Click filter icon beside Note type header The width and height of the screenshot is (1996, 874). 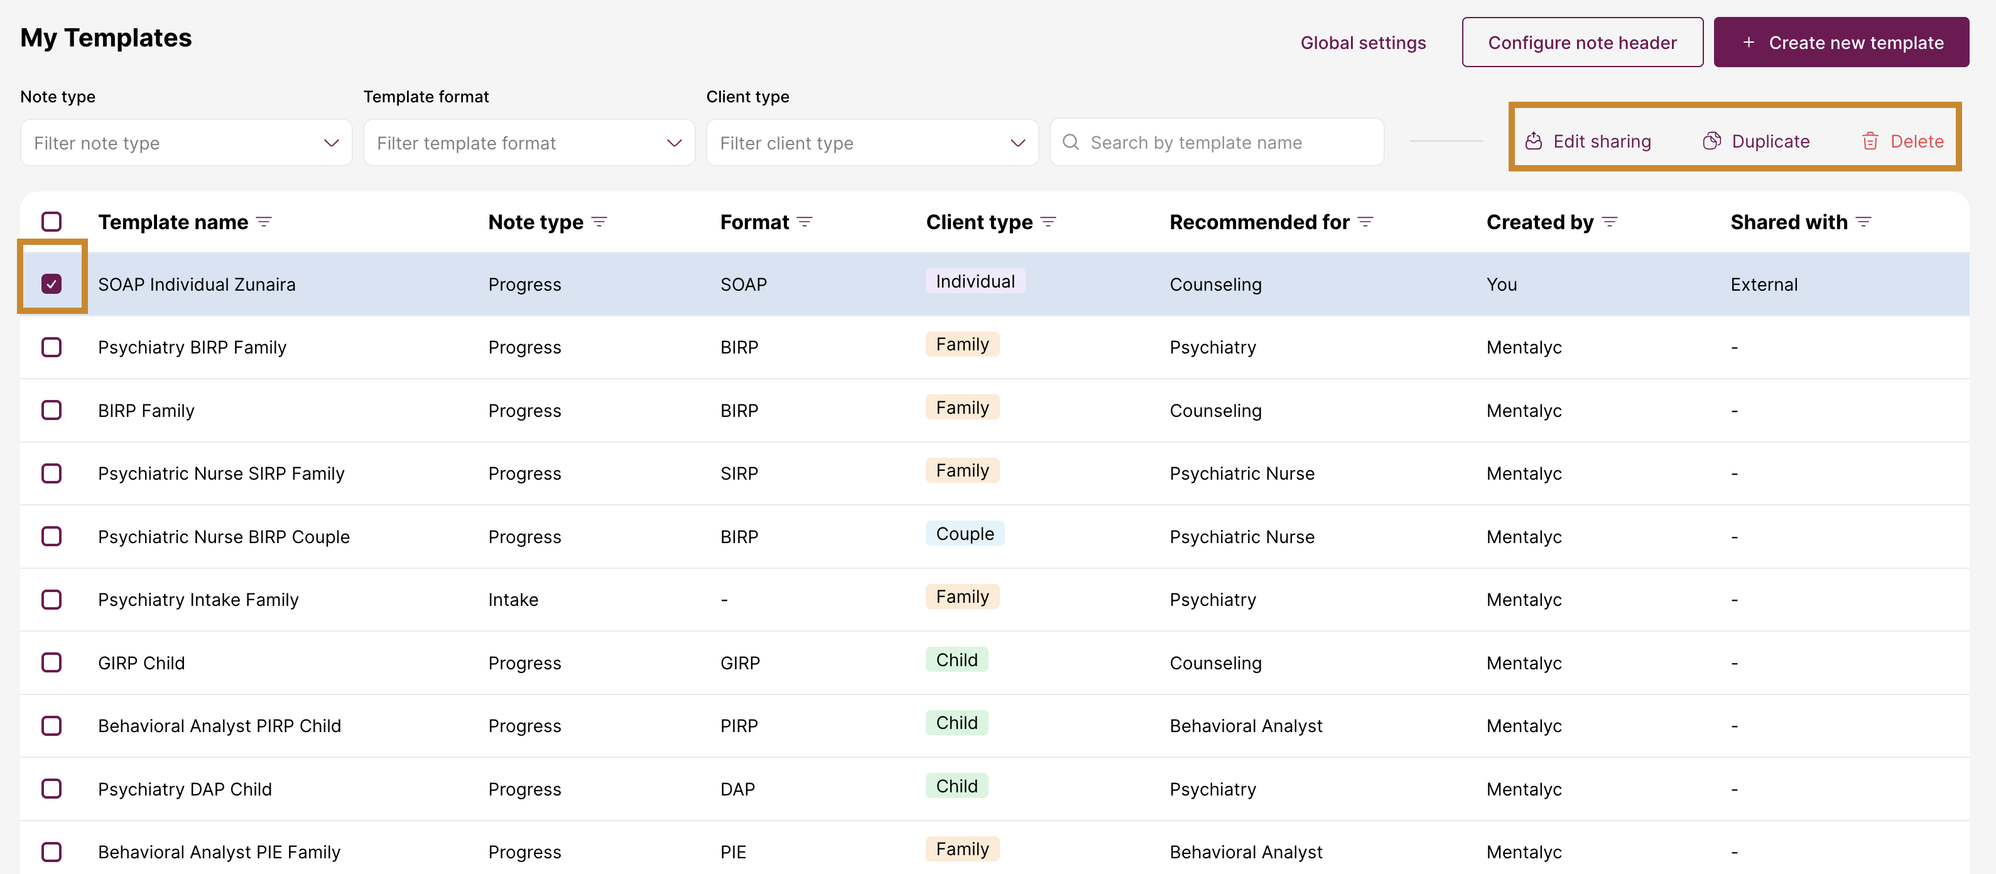point(599,222)
